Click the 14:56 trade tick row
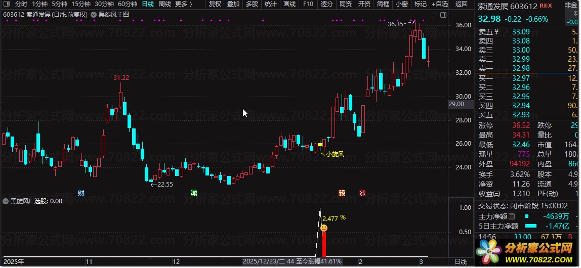Image resolution: width=581 pixels, height=268 pixels. (527, 236)
